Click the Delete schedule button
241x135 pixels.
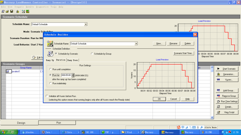tap(187, 44)
